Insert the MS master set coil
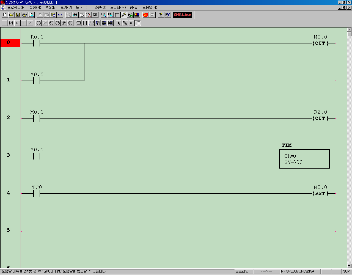Viewport: 352px width, 275px height. (x=64, y=23)
